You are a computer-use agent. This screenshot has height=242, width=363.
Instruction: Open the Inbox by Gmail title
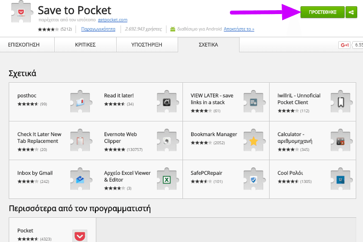pos(35,173)
